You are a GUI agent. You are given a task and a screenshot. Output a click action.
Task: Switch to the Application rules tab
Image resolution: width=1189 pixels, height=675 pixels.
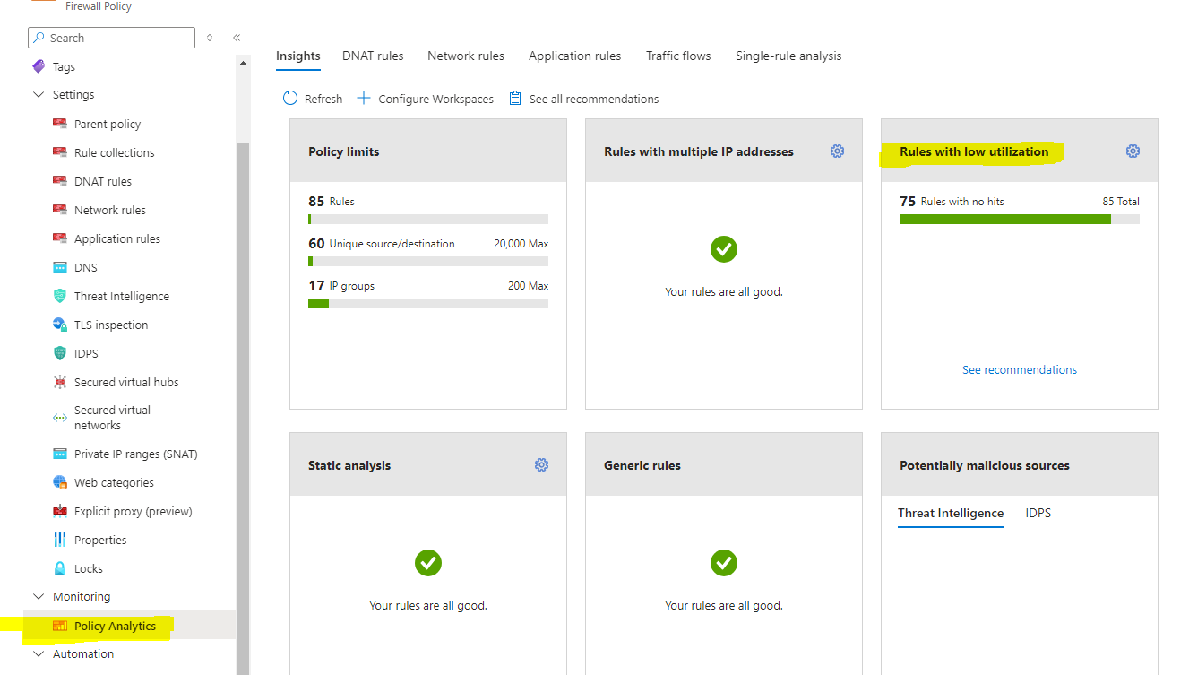[575, 56]
